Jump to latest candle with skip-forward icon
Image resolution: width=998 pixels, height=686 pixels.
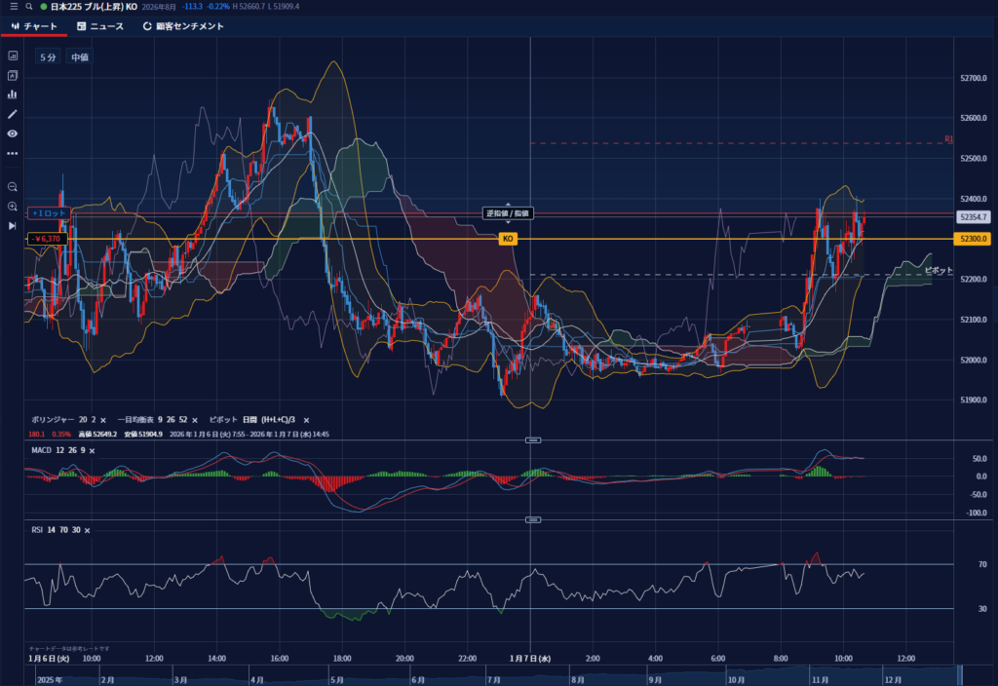tap(13, 225)
